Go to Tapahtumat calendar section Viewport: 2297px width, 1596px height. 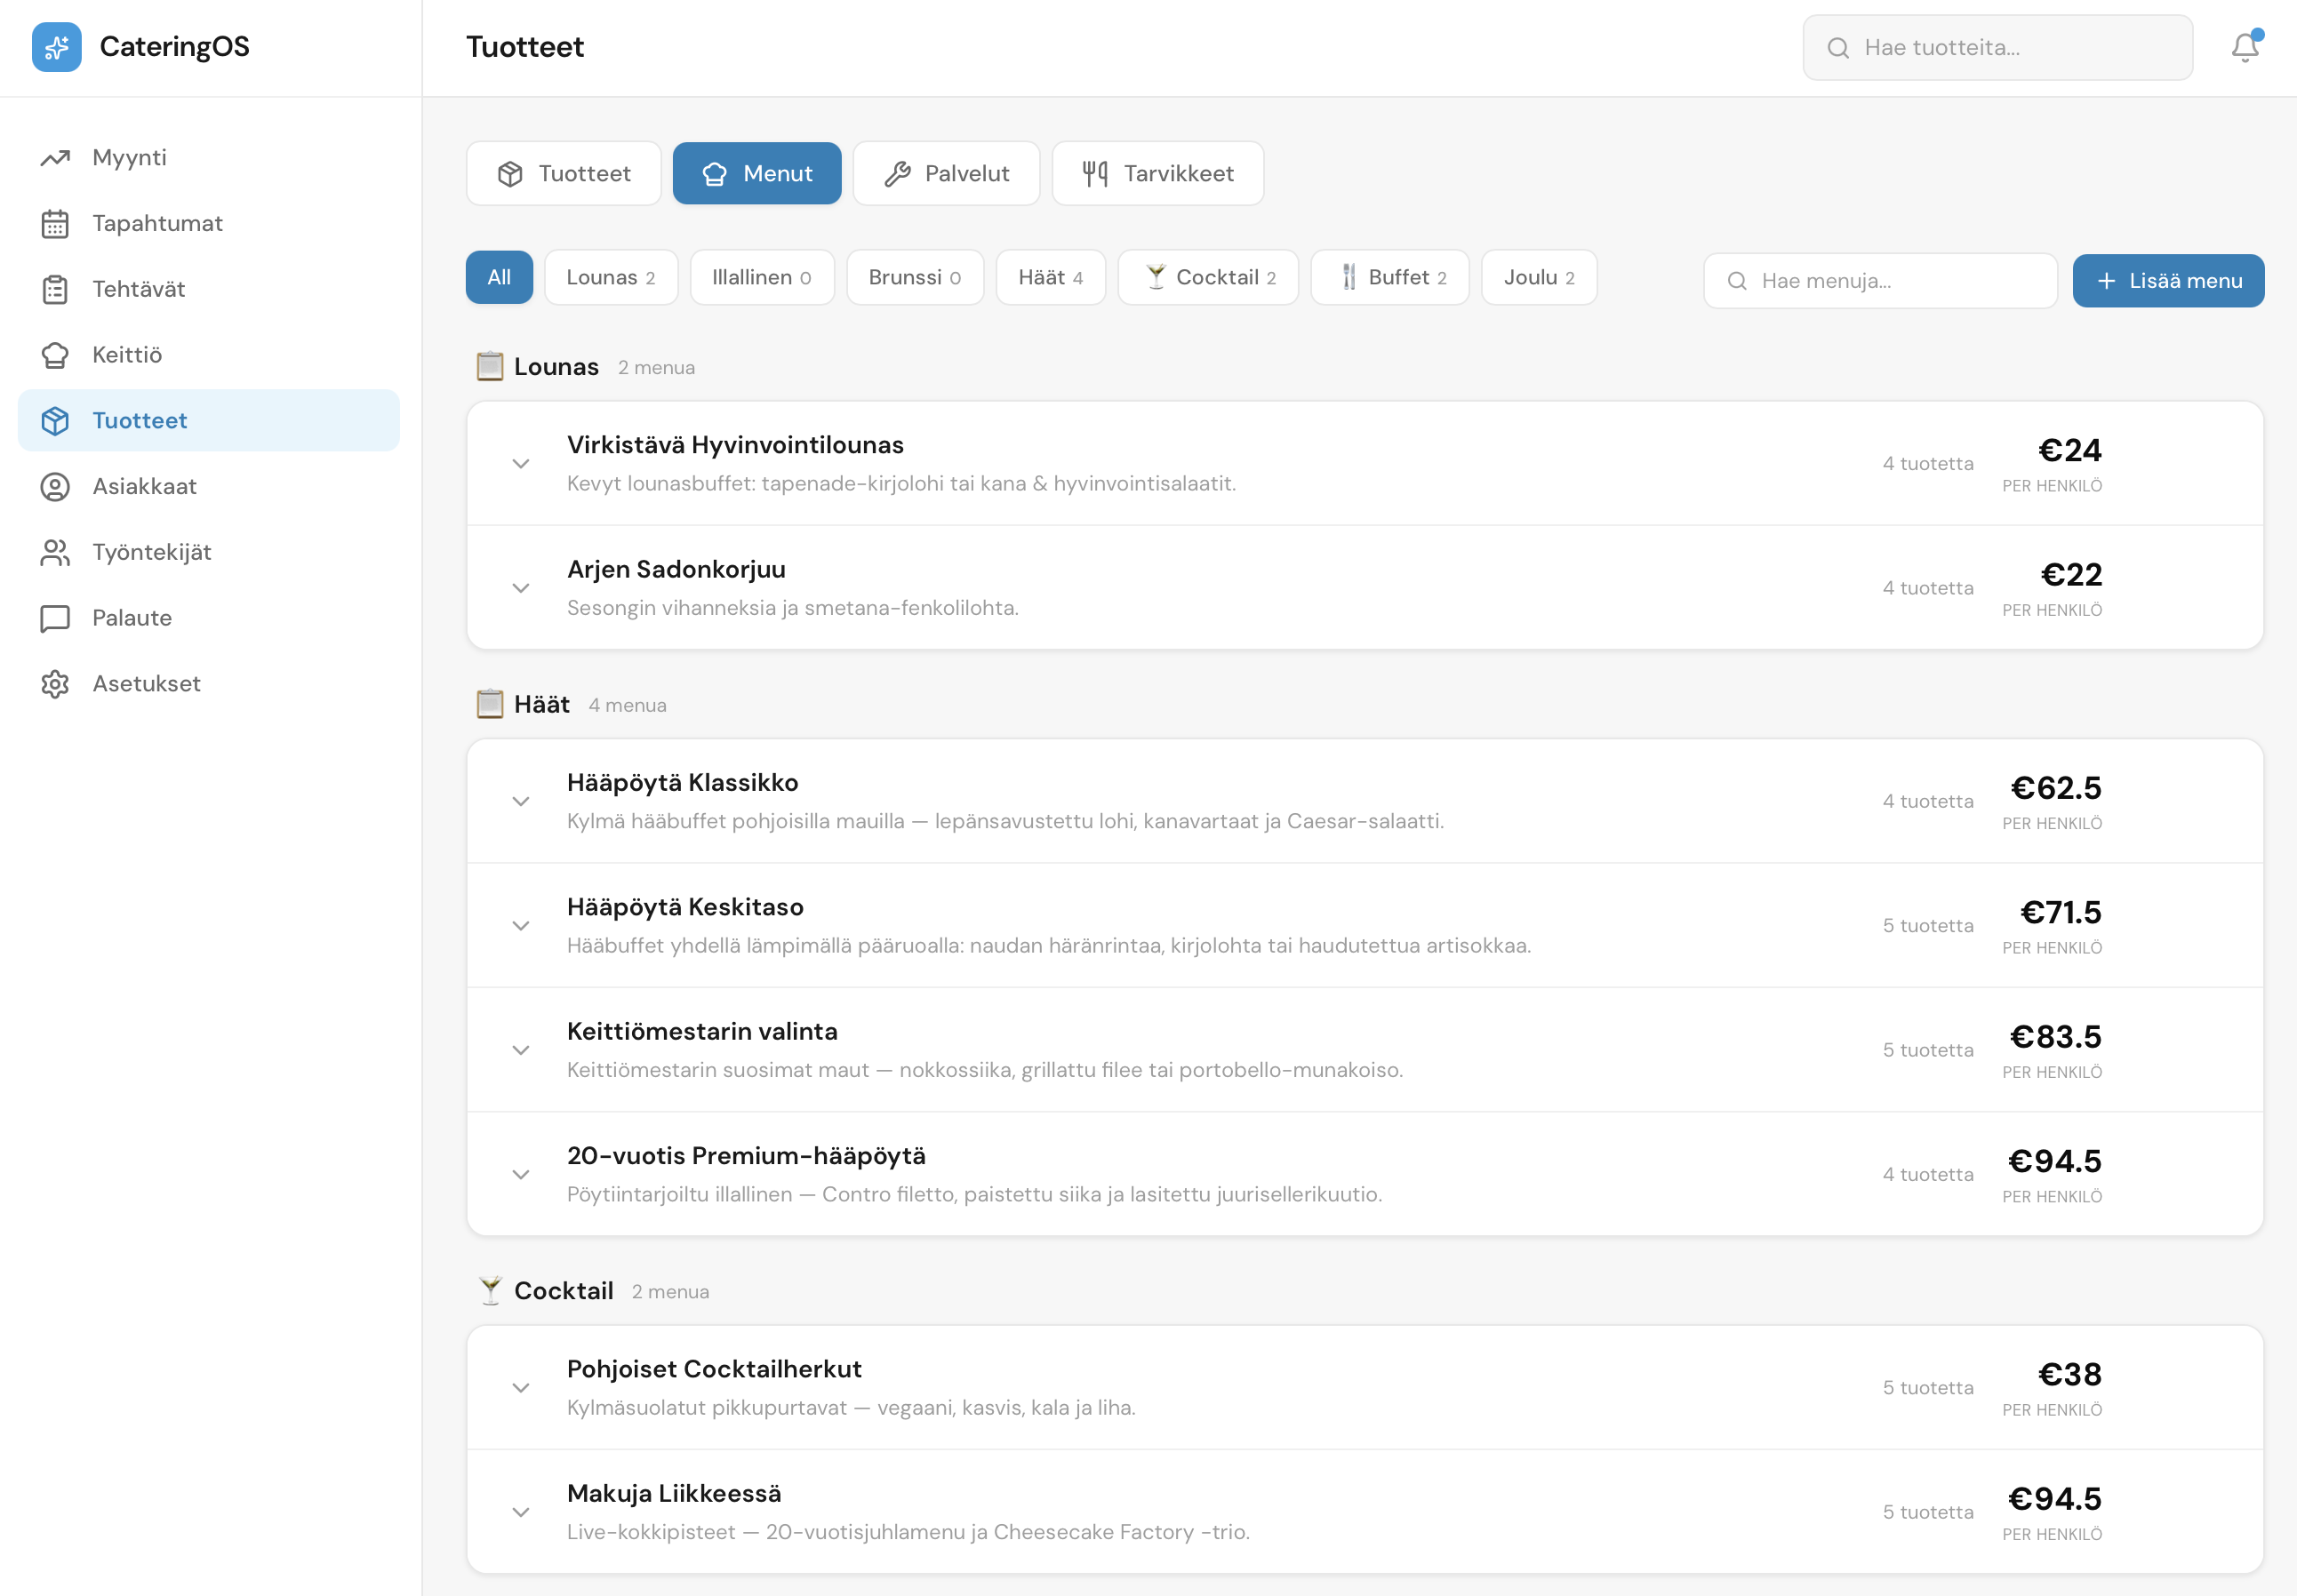157,223
